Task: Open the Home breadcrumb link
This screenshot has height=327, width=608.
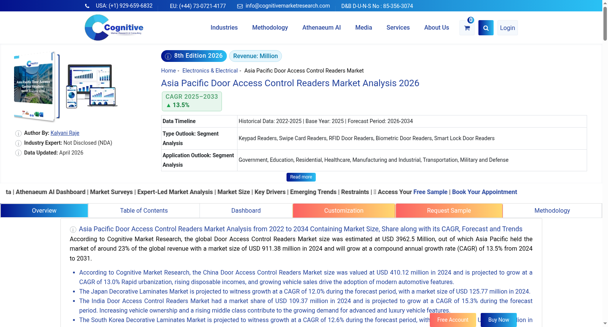Action: (168, 71)
